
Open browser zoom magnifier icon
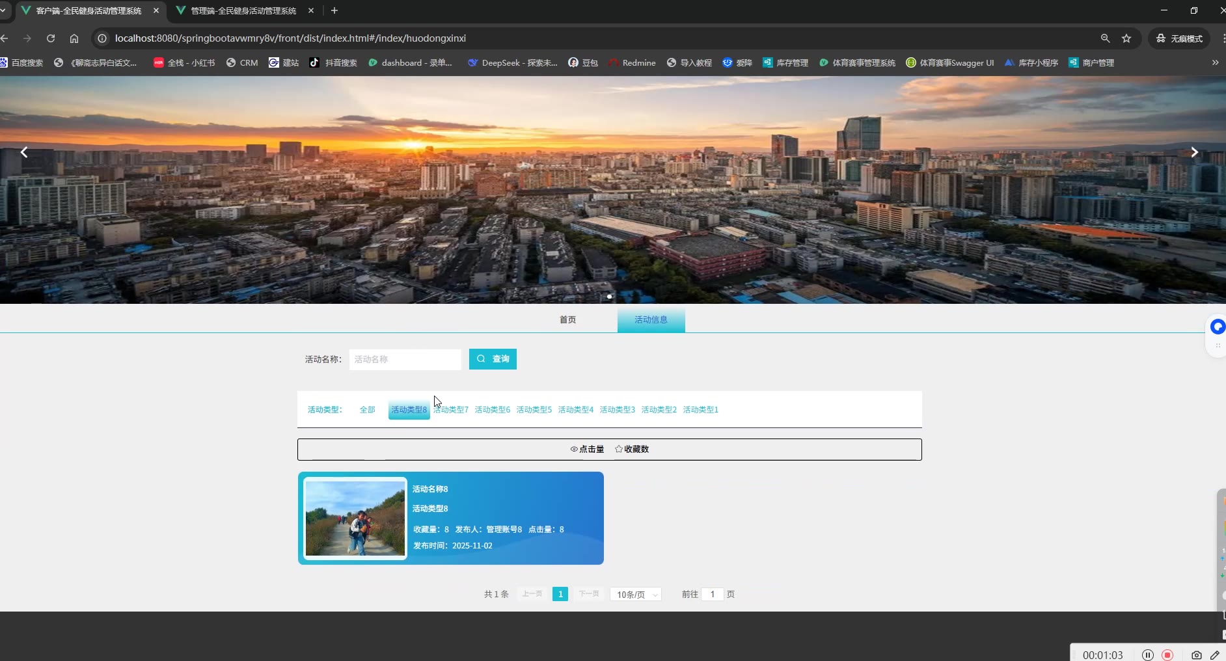pos(1105,38)
